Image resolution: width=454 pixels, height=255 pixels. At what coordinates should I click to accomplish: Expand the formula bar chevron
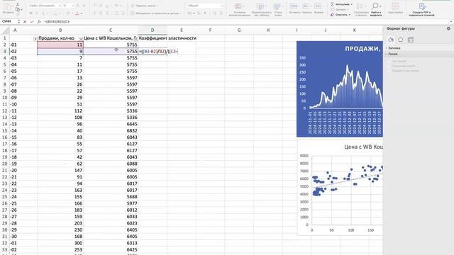pos(451,21)
